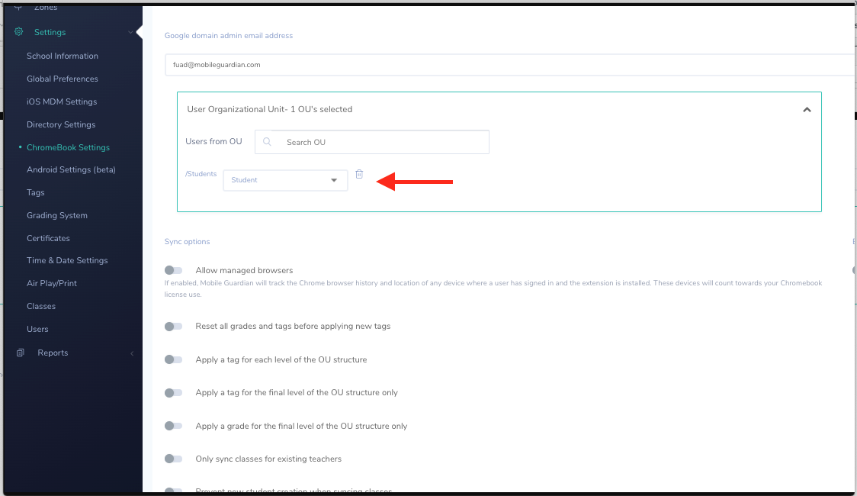This screenshot has height=496, width=857.
Task: Collapse the User Organizational Unit panel
Action: click(807, 109)
